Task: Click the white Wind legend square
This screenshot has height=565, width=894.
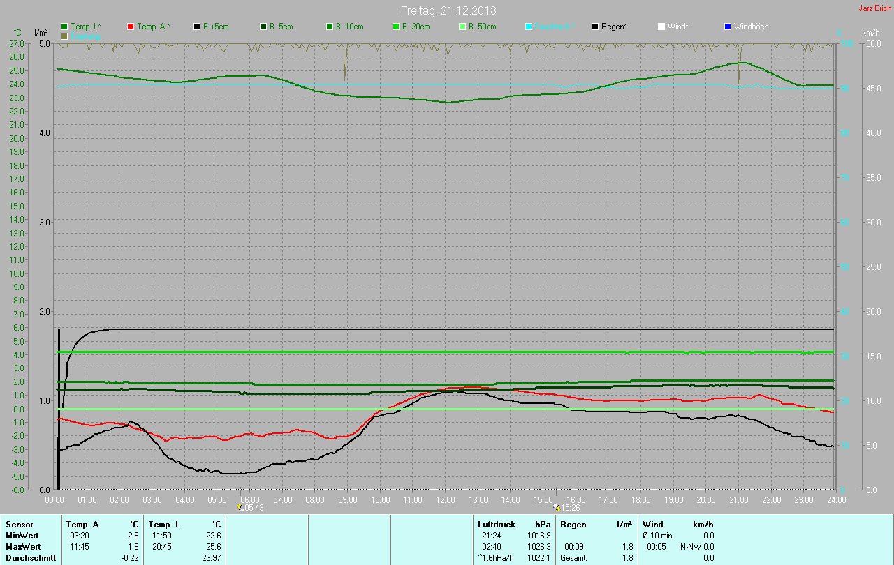Action: pyautogui.click(x=661, y=27)
